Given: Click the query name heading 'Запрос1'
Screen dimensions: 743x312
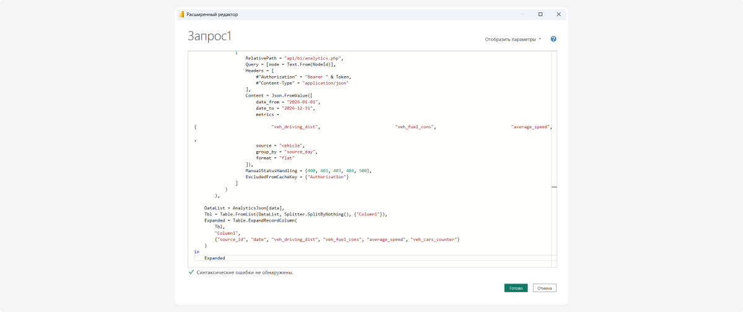Looking at the screenshot, I should tap(209, 36).
